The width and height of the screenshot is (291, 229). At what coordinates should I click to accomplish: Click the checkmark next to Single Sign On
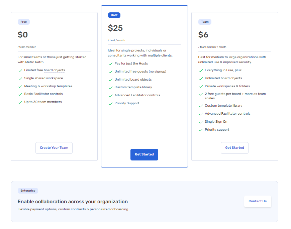[x=201, y=122]
